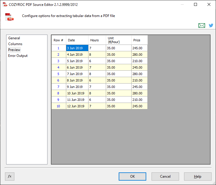Open the Twitter bird icon link
Viewport: 216px width, 185px height.
tap(211, 26)
